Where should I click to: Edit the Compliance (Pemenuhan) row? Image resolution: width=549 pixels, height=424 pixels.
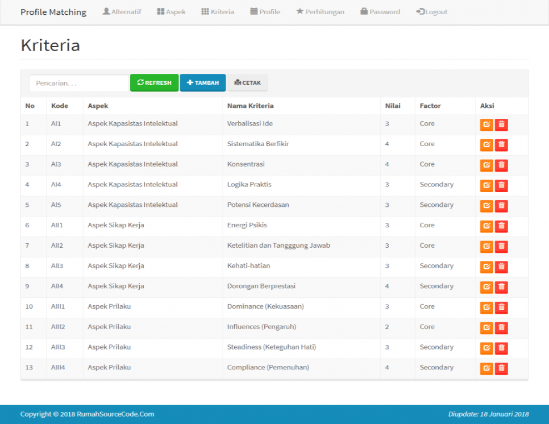pyautogui.click(x=486, y=368)
